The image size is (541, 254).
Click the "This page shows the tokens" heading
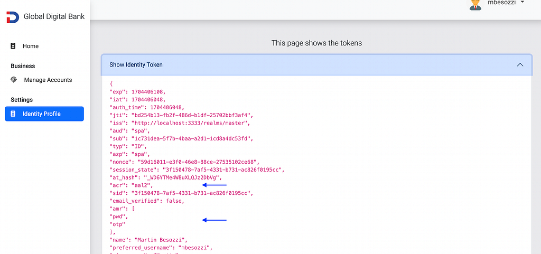tap(316, 43)
